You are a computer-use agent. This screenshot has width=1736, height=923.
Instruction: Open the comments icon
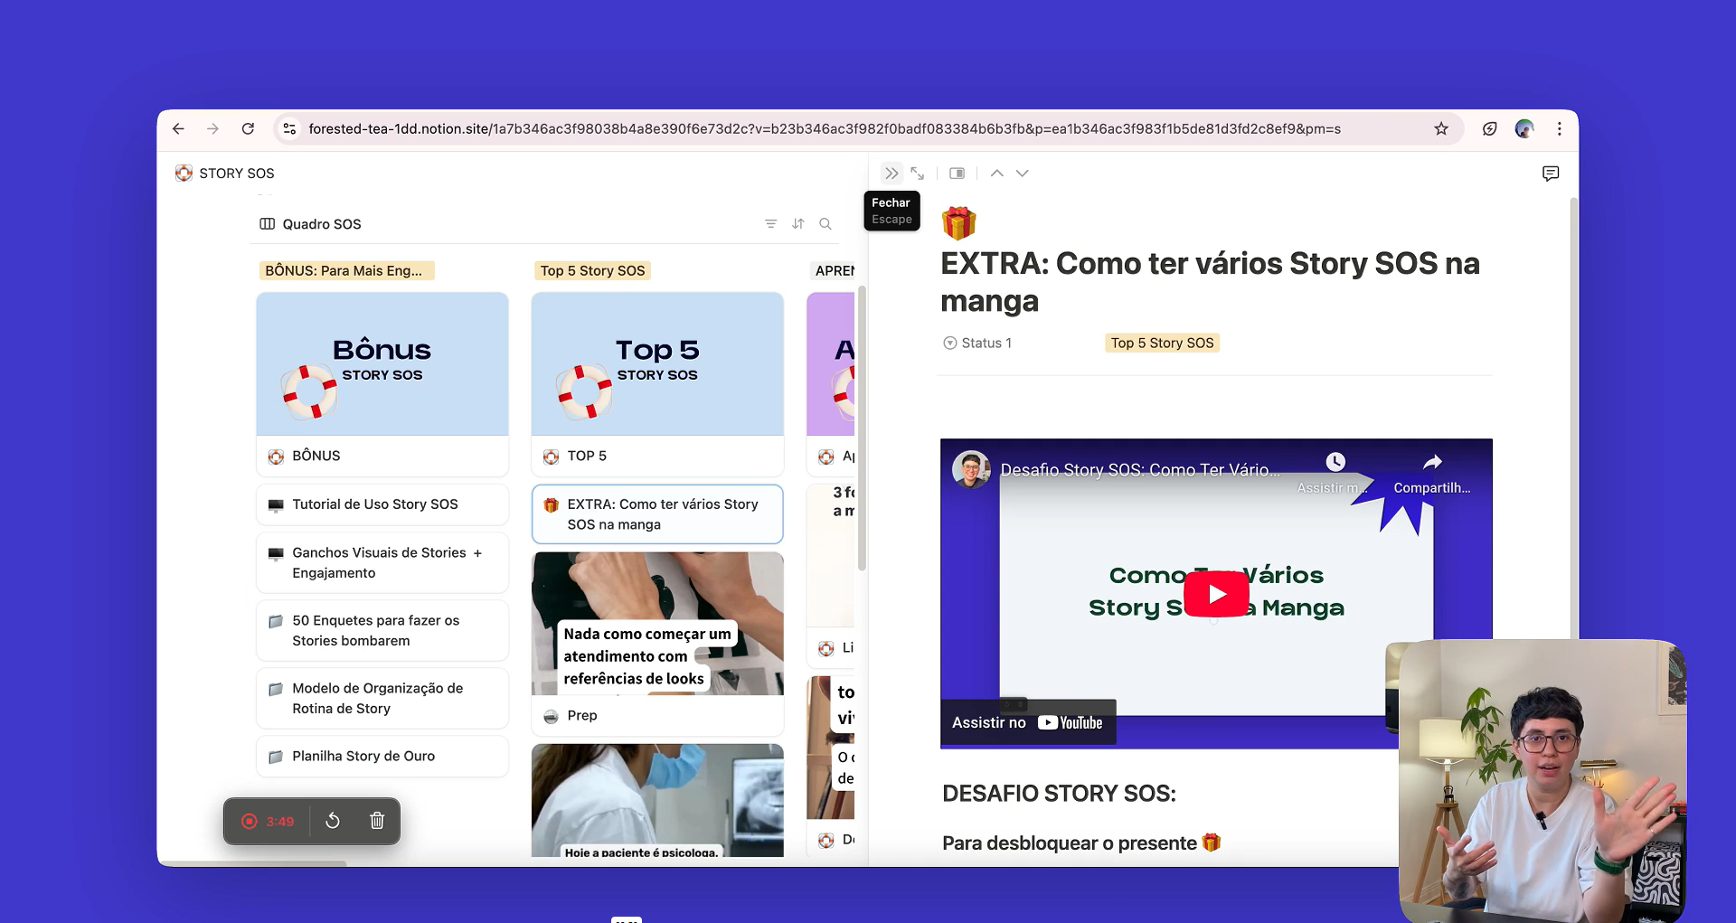pyautogui.click(x=1551, y=174)
